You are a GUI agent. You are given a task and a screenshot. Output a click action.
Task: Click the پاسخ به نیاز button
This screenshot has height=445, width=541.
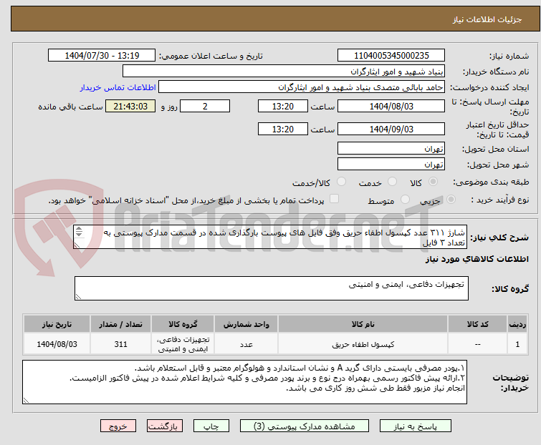[x=416, y=426]
